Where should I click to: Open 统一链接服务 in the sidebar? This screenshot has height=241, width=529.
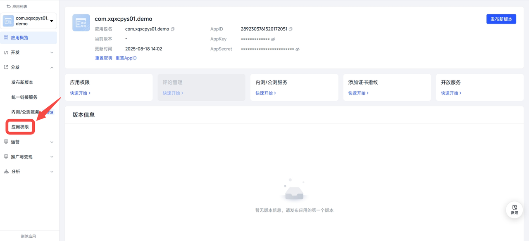click(24, 97)
